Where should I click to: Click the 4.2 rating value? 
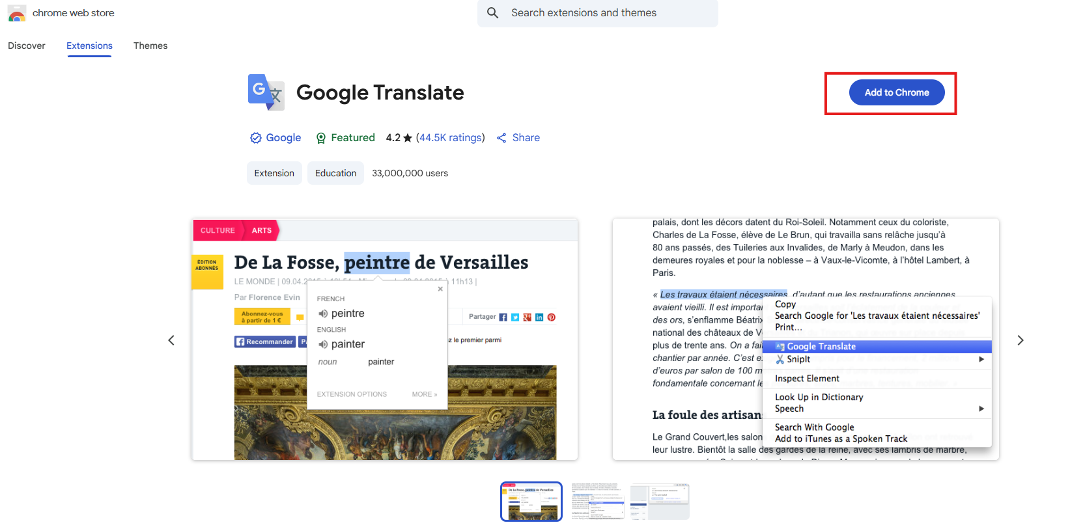pyautogui.click(x=393, y=138)
